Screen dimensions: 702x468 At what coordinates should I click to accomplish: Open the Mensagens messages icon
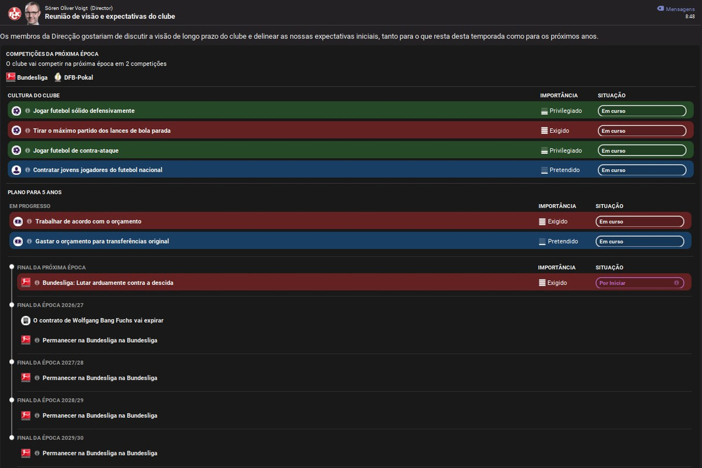660,9
